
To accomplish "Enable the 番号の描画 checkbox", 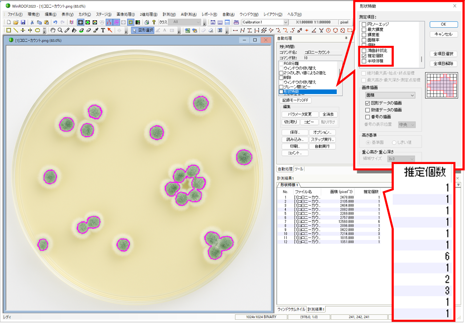I will pos(368,117).
